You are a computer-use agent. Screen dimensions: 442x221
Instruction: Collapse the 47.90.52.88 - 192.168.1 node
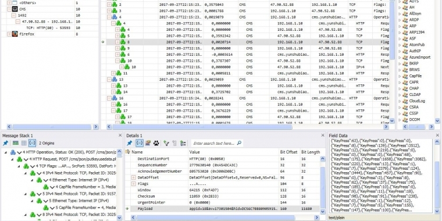tap(17, 22)
